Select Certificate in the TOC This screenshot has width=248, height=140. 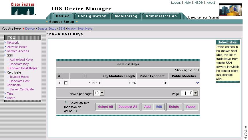pos(14,72)
